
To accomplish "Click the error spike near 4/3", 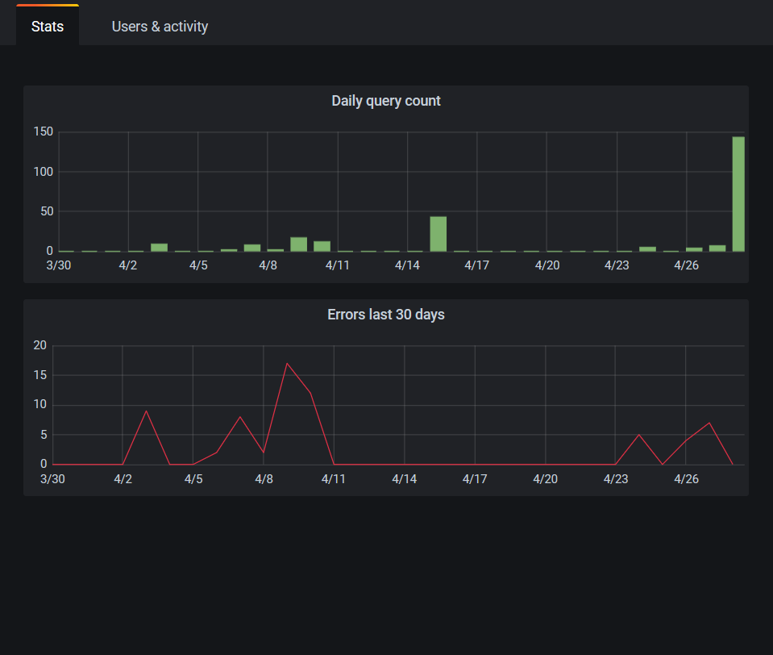I will point(146,411).
